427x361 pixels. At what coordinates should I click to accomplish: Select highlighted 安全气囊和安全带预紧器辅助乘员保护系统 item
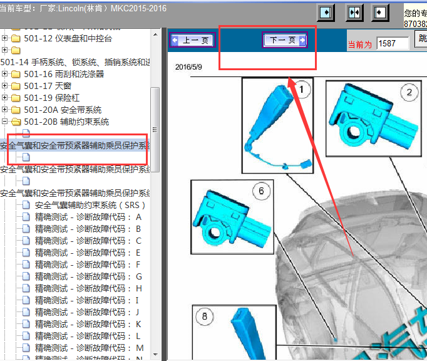pos(75,145)
